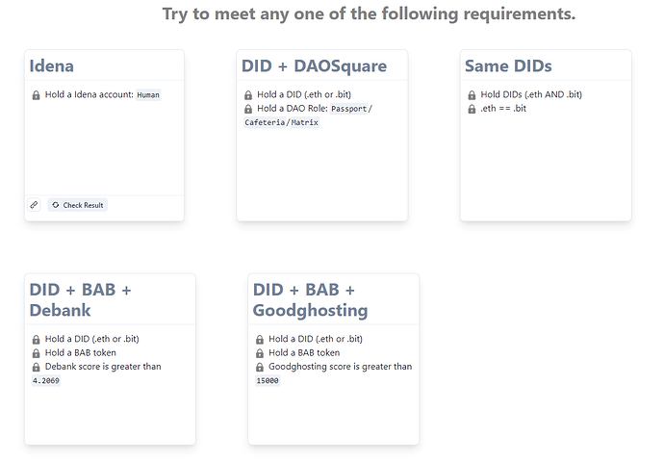Select the Same DIDs card heading
The height and width of the screenshot is (462, 664).
pos(508,66)
